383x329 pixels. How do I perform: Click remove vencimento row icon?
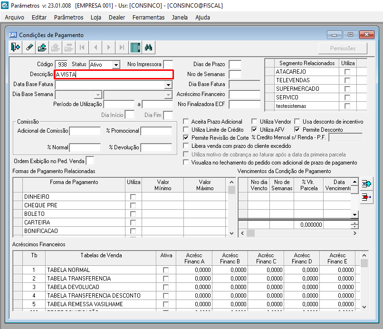point(366,197)
